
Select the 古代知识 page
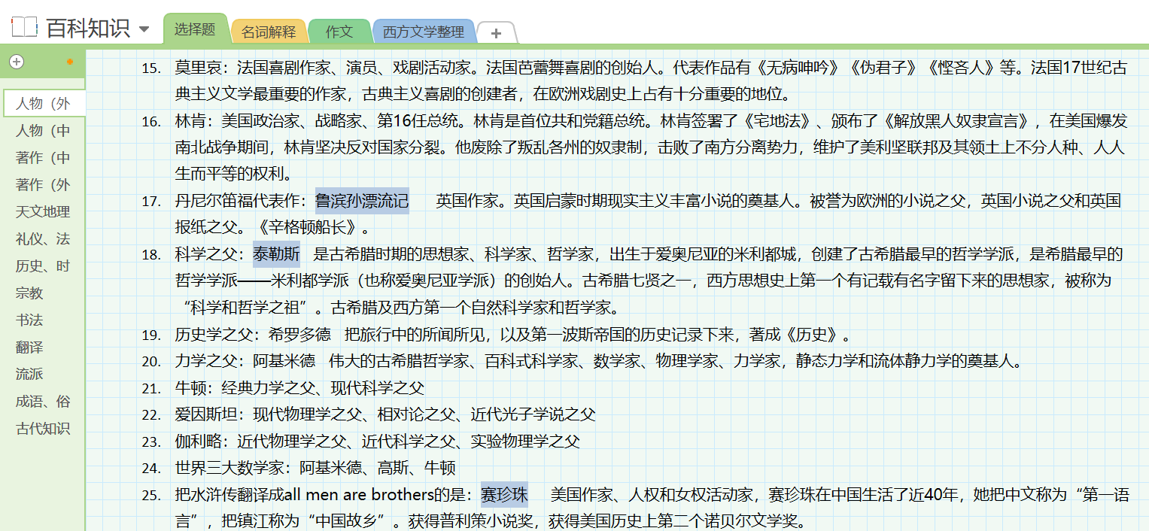43,429
